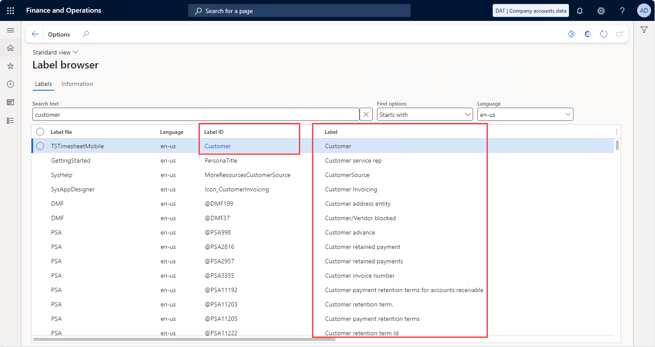Screen dimensions: 655x347
Task: Expand the navigation pane hamburger menu
Action: point(10,30)
